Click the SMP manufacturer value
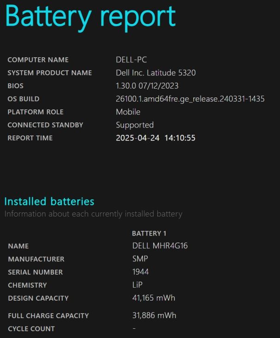The width and height of the screenshot is (280, 338). point(140,259)
